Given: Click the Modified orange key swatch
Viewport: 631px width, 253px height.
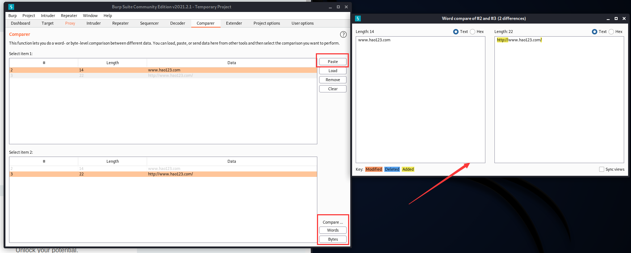Looking at the screenshot, I should point(374,169).
